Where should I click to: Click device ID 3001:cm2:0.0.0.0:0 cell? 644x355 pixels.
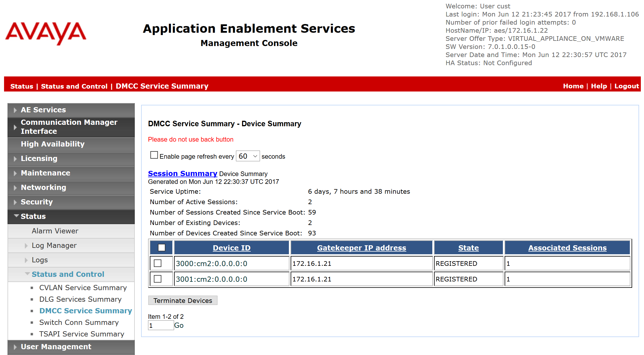point(232,279)
